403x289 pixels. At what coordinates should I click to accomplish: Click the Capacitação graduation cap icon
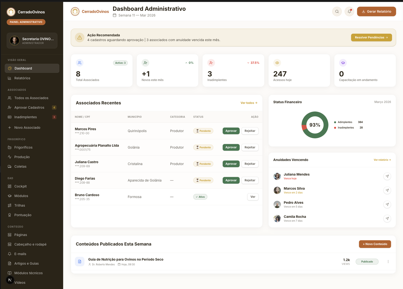pos(343,63)
